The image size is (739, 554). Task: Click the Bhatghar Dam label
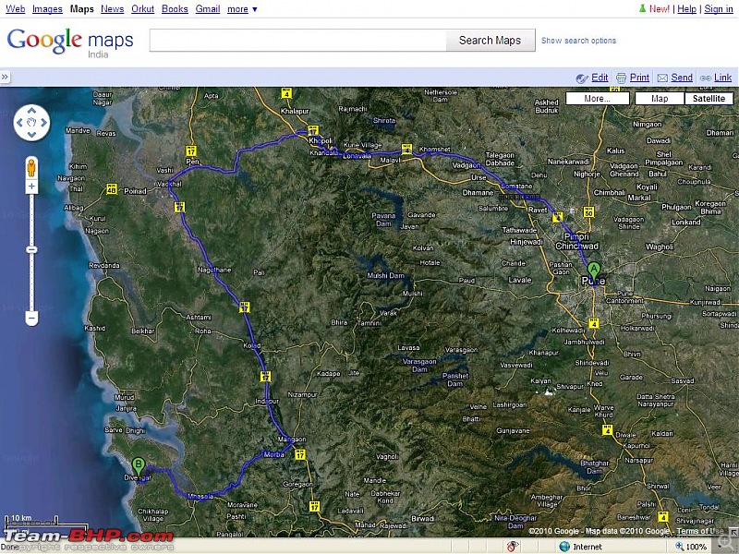594,467
